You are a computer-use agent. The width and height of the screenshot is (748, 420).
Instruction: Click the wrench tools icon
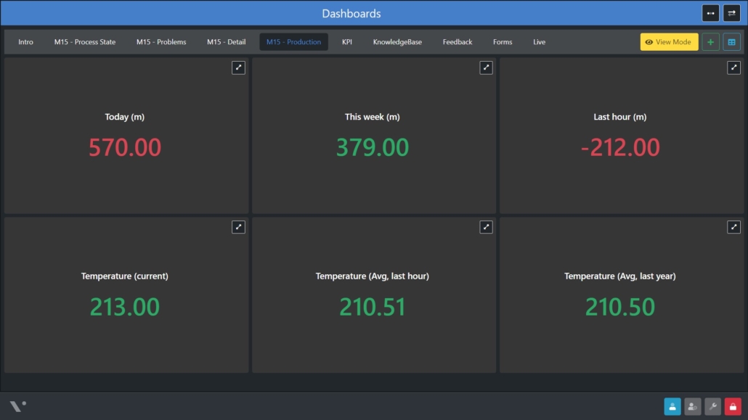click(x=713, y=407)
